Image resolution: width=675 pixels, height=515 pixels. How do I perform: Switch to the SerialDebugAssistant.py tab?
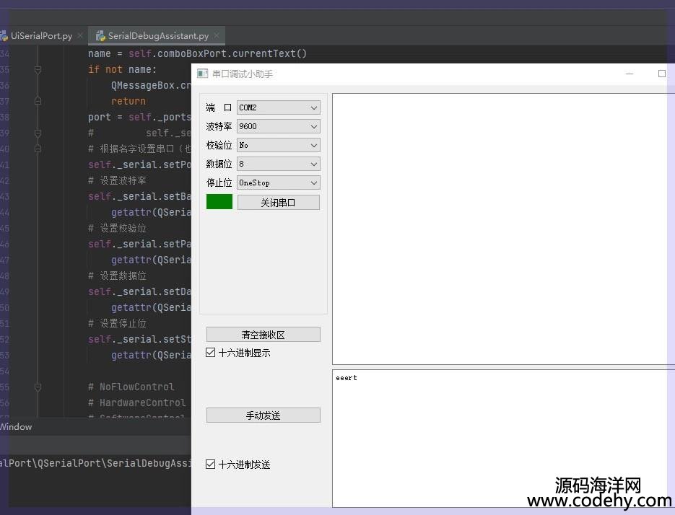tap(157, 36)
